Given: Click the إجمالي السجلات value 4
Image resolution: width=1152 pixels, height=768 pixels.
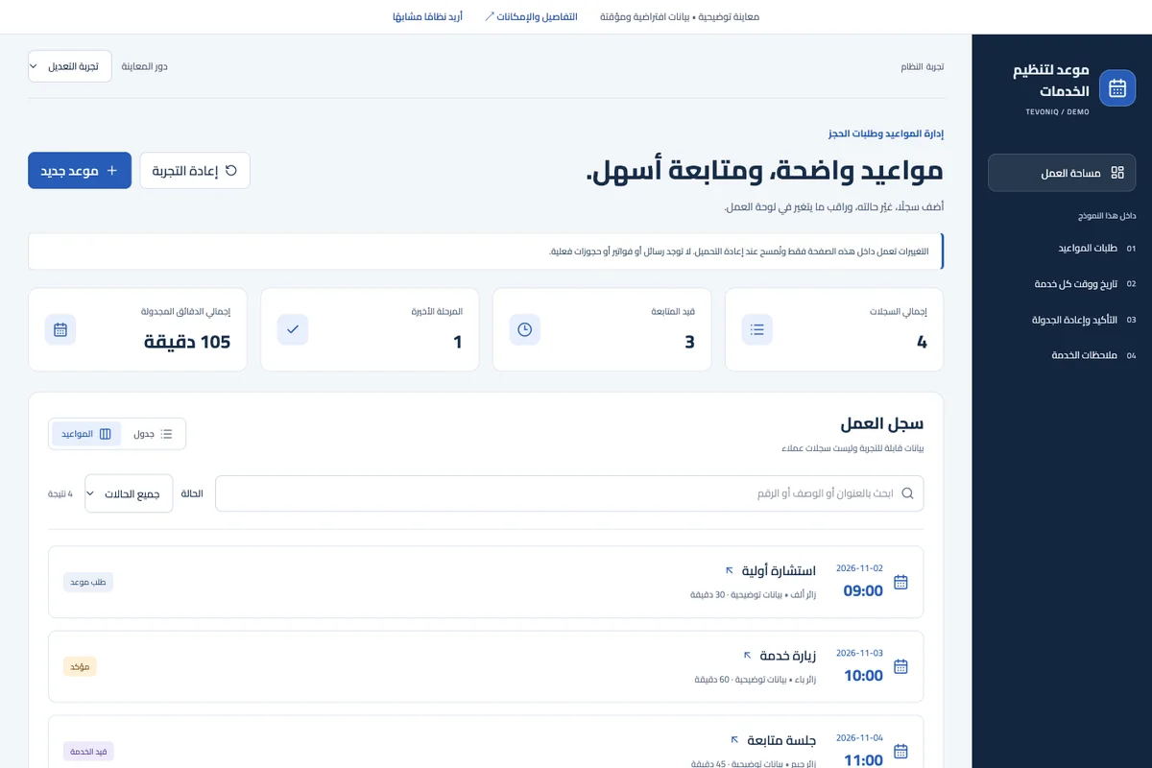Looking at the screenshot, I should pos(923,342).
